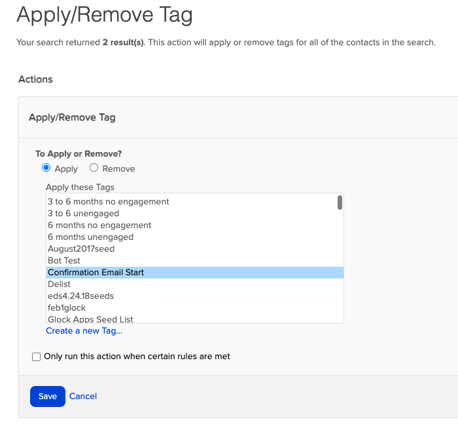Screen dimensions: 458x426
Task: Click the Cancel link
Action: pyautogui.click(x=83, y=397)
